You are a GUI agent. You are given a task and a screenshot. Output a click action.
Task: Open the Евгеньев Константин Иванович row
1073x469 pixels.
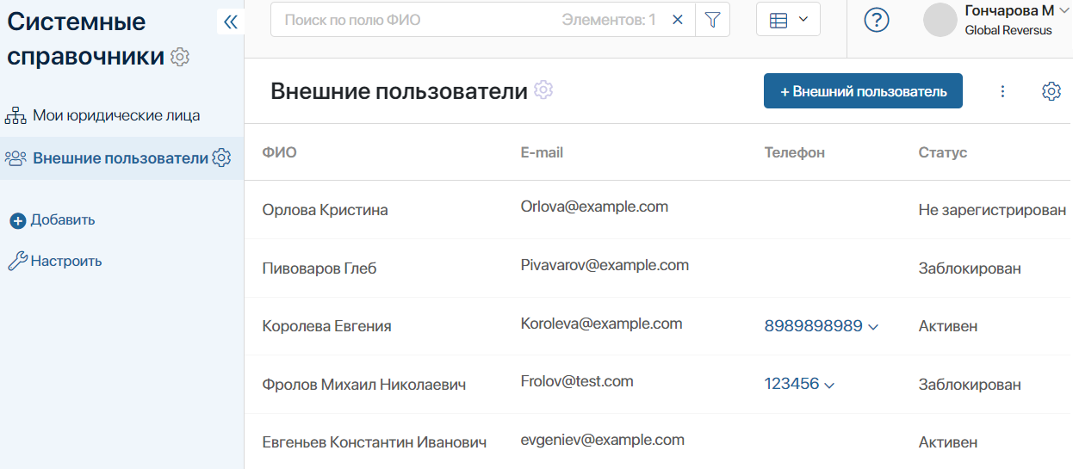pyautogui.click(x=659, y=442)
